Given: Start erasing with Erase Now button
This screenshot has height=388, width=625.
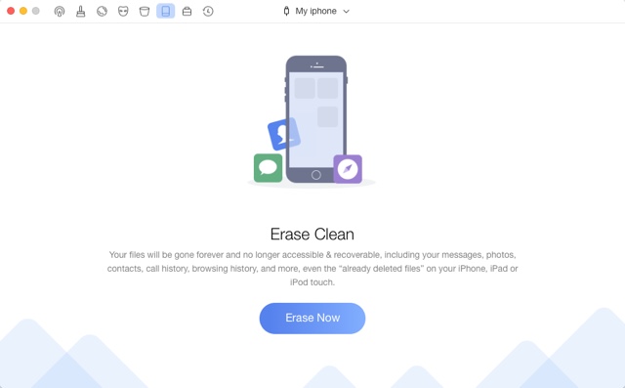Looking at the screenshot, I should 312,318.
